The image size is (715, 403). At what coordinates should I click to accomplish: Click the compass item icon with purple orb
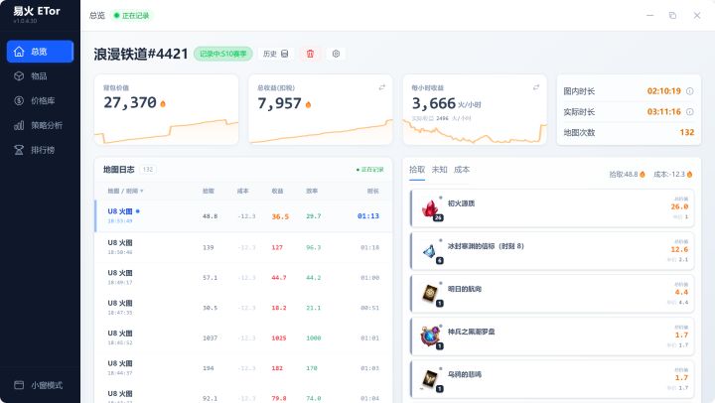click(x=430, y=336)
